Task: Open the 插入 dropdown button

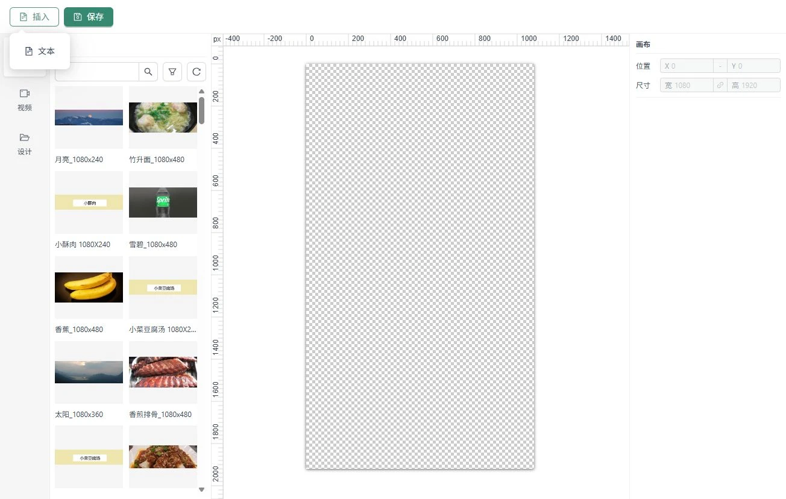Action: click(34, 17)
